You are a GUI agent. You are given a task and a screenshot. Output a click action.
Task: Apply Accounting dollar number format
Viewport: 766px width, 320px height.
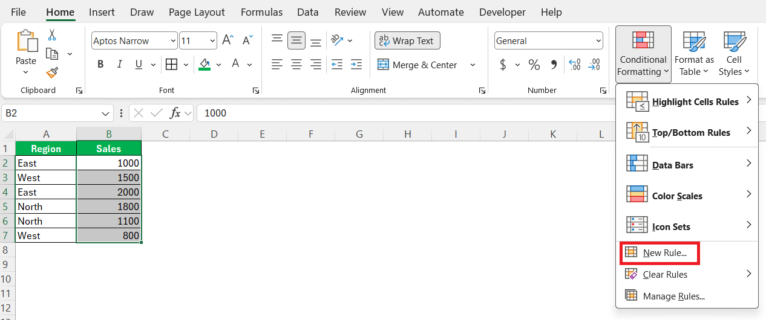pyautogui.click(x=503, y=65)
